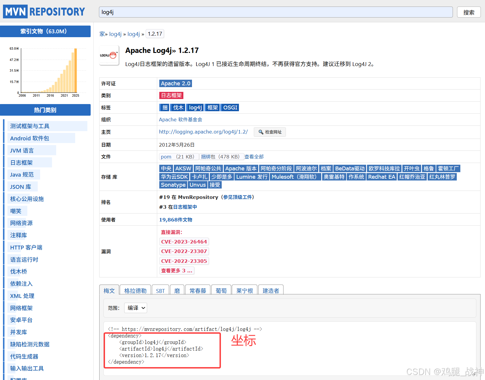Switch to the 建造者 tab

click(x=271, y=291)
